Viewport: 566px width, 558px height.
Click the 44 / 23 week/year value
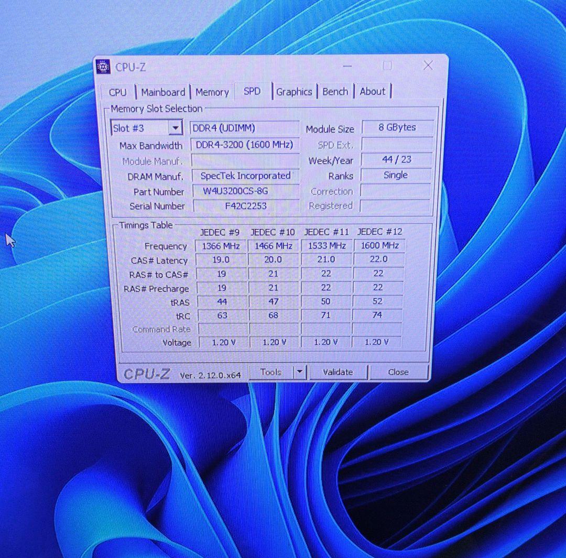[396, 159]
